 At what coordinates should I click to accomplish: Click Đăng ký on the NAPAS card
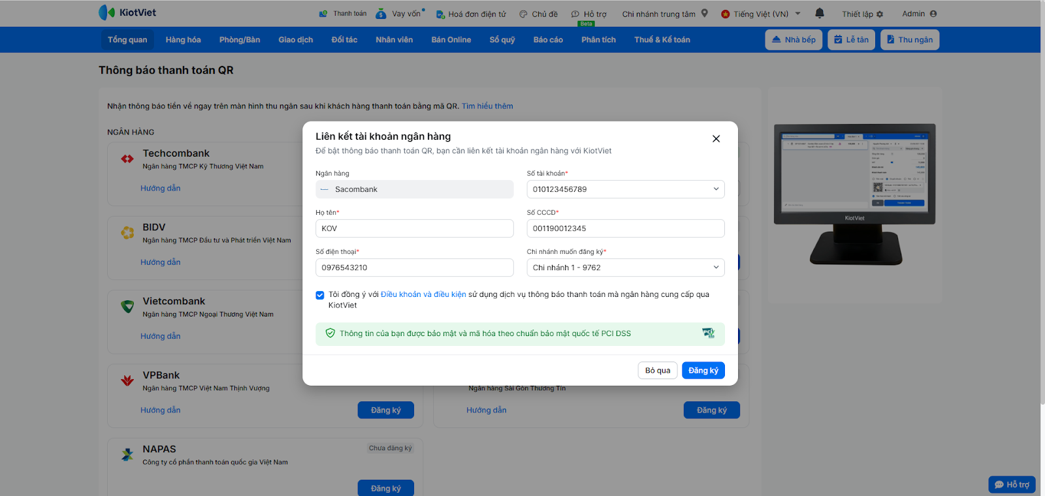coord(386,488)
